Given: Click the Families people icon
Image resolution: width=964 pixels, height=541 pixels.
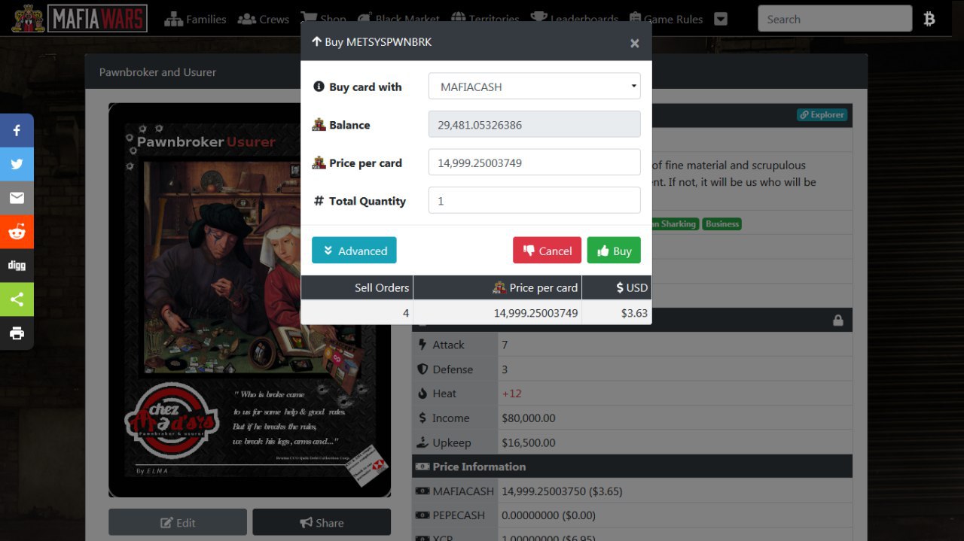Looking at the screenshot, I should click(x=173, y=19).
